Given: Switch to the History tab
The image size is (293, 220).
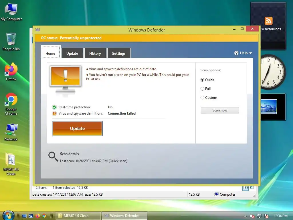Looking at the screenshot, I should coord(95,53).
